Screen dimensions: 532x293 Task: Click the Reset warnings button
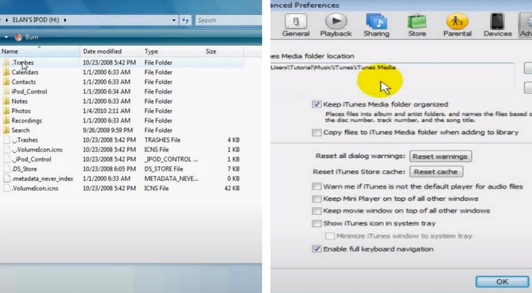(440, 156)
